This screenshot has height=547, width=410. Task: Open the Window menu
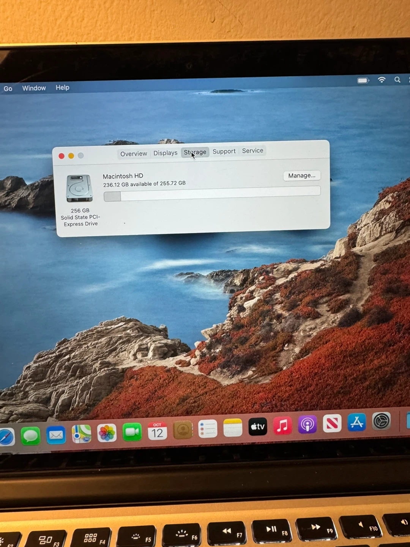coord(34,88)
